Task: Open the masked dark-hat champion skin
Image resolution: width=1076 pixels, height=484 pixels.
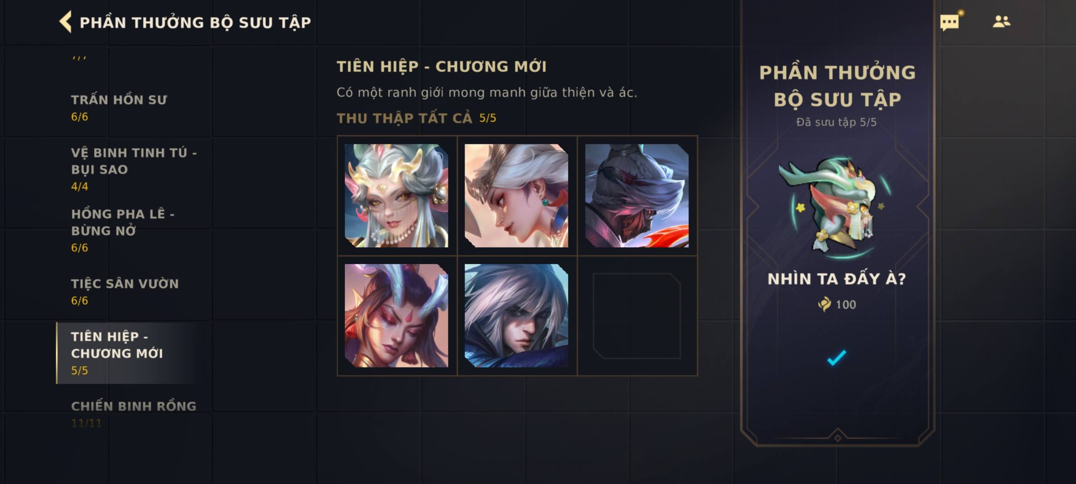Action: (x=637, y=195)
